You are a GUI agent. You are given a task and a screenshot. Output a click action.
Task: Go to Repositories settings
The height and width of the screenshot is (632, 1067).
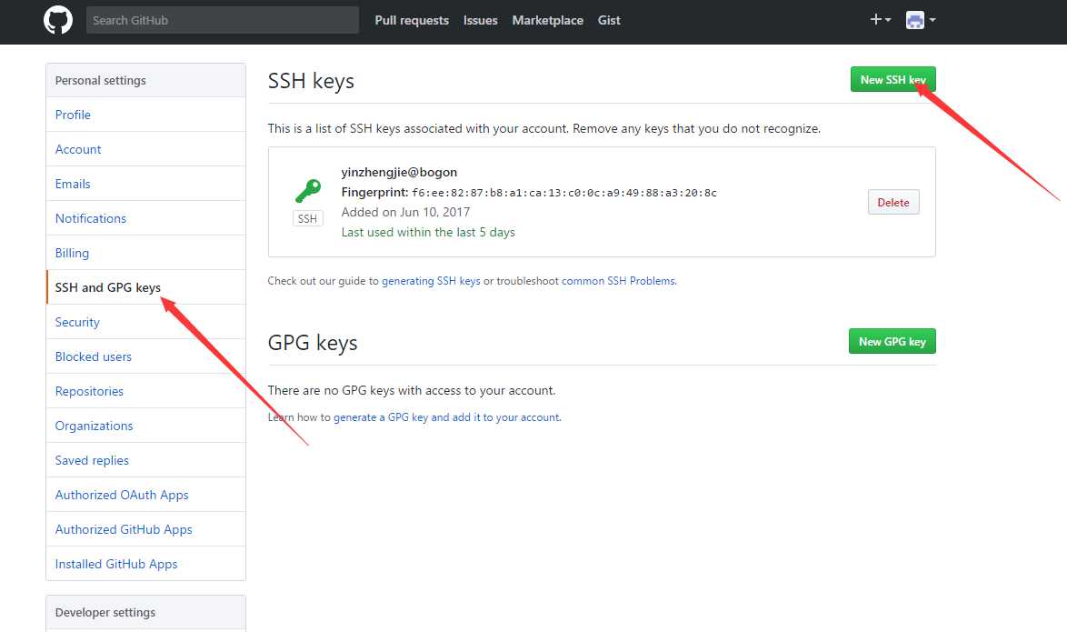point(145,392)
